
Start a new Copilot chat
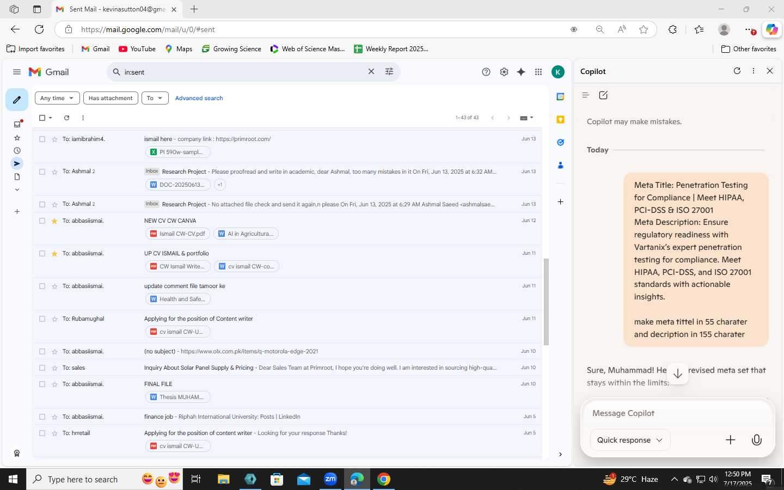[x=603, y=95]
